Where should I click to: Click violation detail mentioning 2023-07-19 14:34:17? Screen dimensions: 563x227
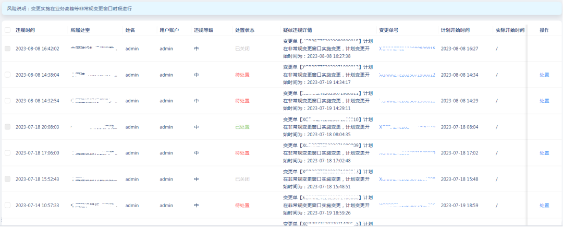(x=328, y=75)
